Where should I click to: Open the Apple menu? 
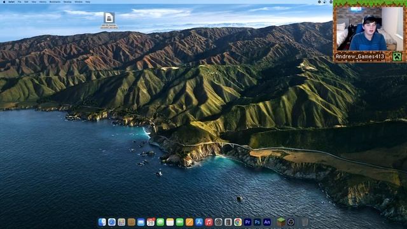coord(4,2)
